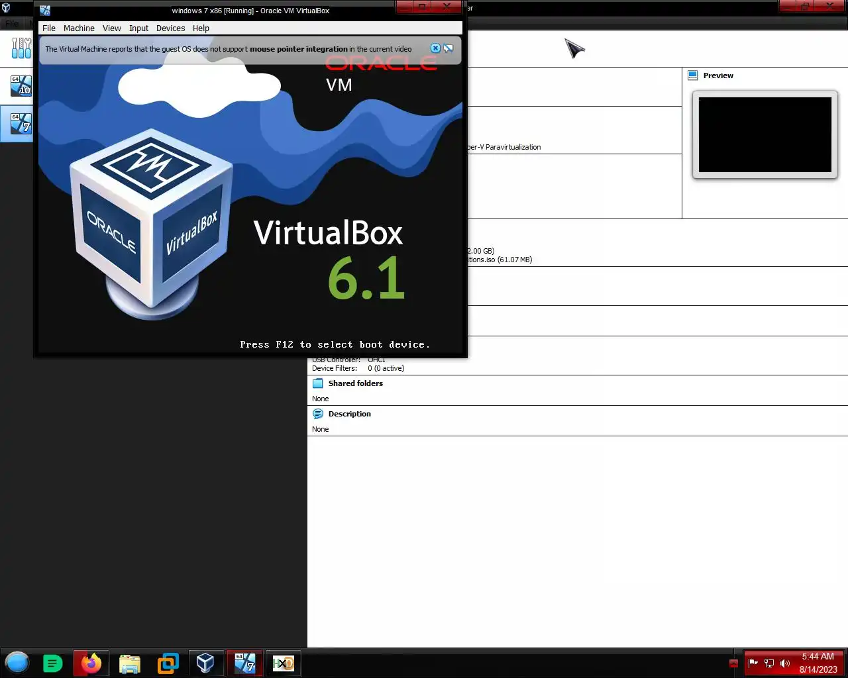Maximize the Windows 7 VM window
This screenshot has height=678, width=848.
(x=422, y=7)
